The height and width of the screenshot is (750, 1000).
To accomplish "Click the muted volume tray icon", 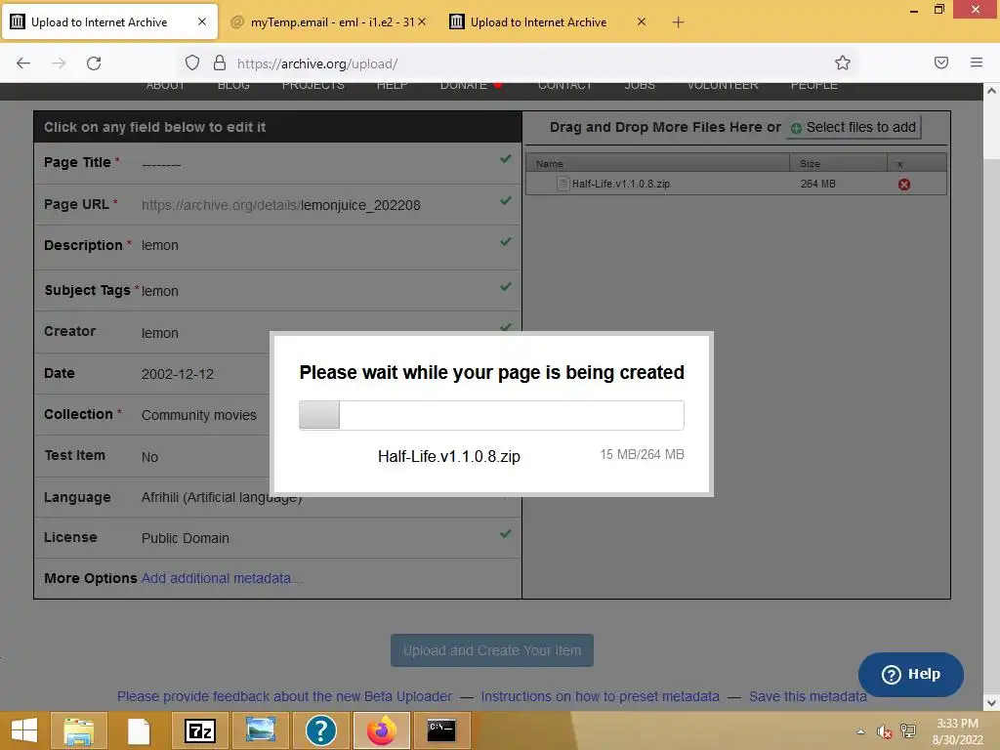I will 884,731.
